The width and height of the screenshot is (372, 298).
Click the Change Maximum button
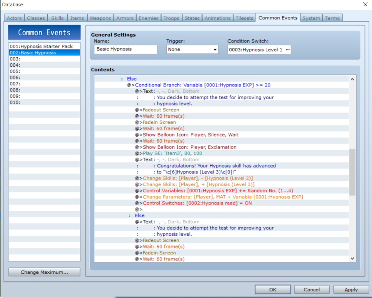point(44,272)
